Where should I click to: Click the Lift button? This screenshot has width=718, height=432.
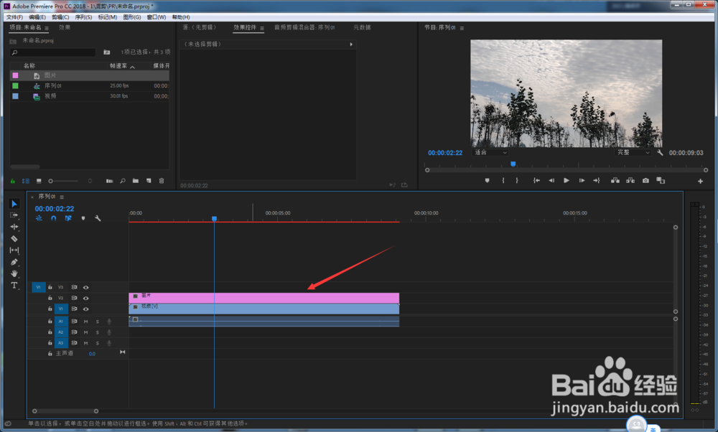coord(615,181)
